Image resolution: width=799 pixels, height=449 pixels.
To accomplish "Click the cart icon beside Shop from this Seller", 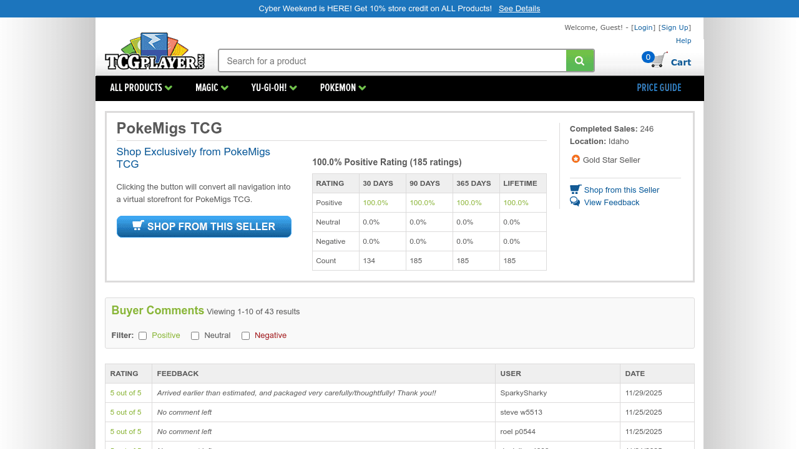I will (575, 190).
